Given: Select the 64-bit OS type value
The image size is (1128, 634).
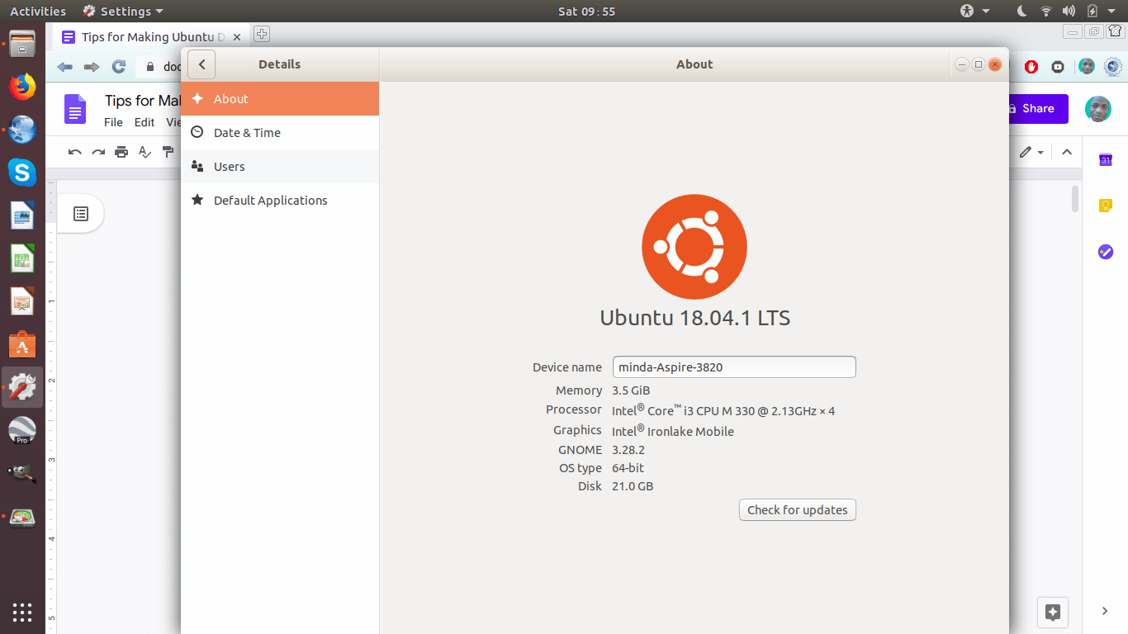Looking at the screenshot, I should [628, 468].
